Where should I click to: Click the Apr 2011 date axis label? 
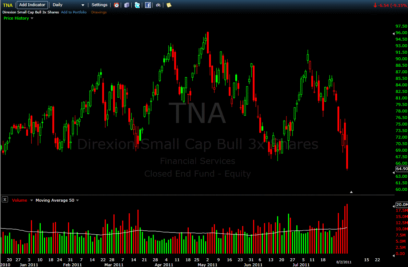pyautogui.click(x=164, y=265)
